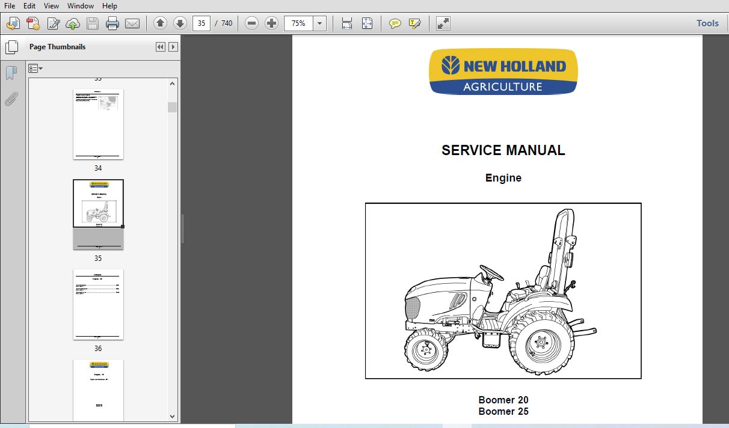Click the navigation pane splitter handle
This screenshot has width=729, height=428.
coord(182,230)
